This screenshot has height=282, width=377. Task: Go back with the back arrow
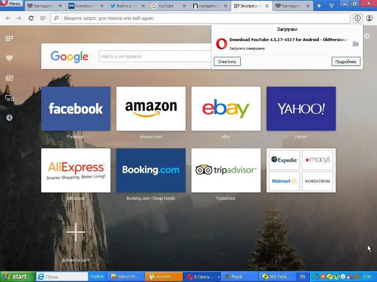coord(8,18)
